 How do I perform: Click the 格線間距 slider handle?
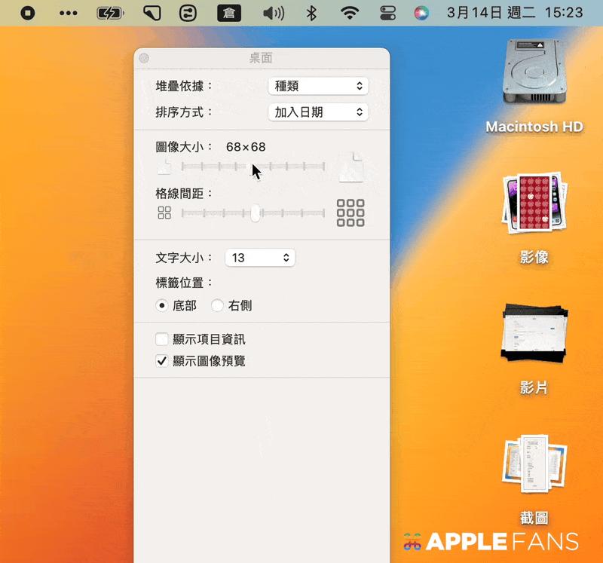[x=255, y=213]
